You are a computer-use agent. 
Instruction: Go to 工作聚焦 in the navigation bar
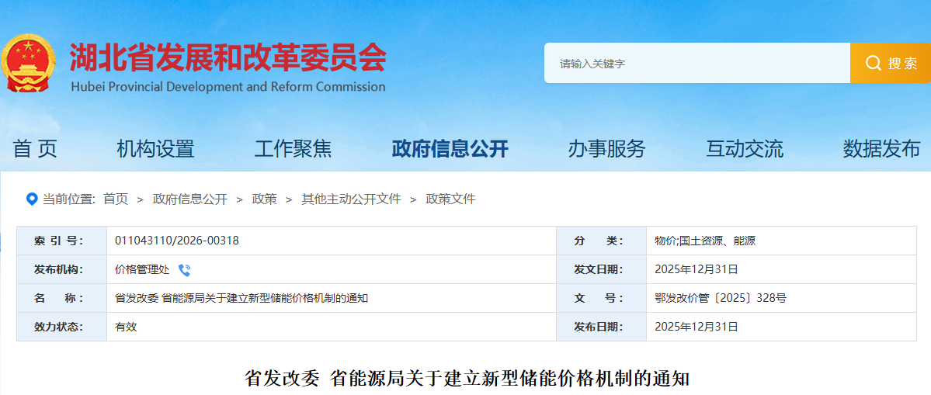click(x=293, y=148)
